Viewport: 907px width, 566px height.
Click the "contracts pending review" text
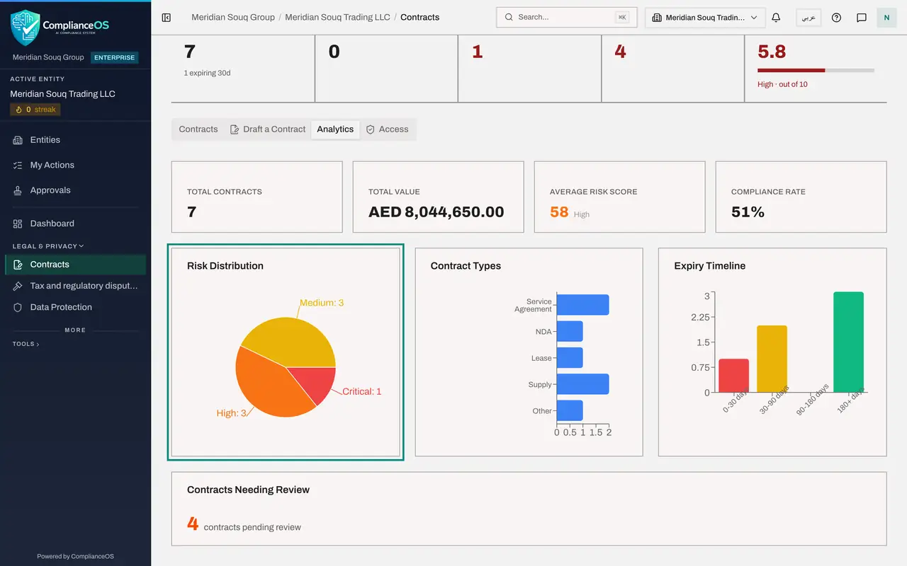(252, 527)
